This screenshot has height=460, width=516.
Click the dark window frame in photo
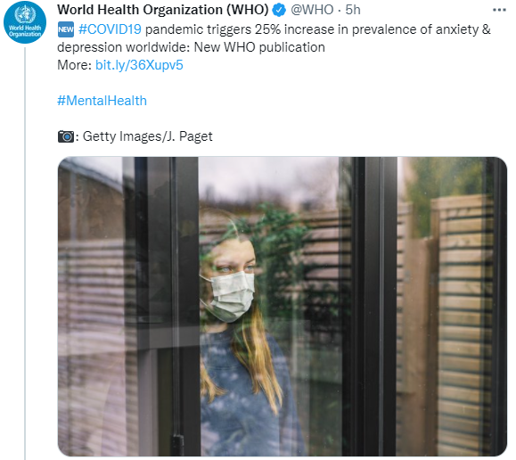(x=369, y=307)
